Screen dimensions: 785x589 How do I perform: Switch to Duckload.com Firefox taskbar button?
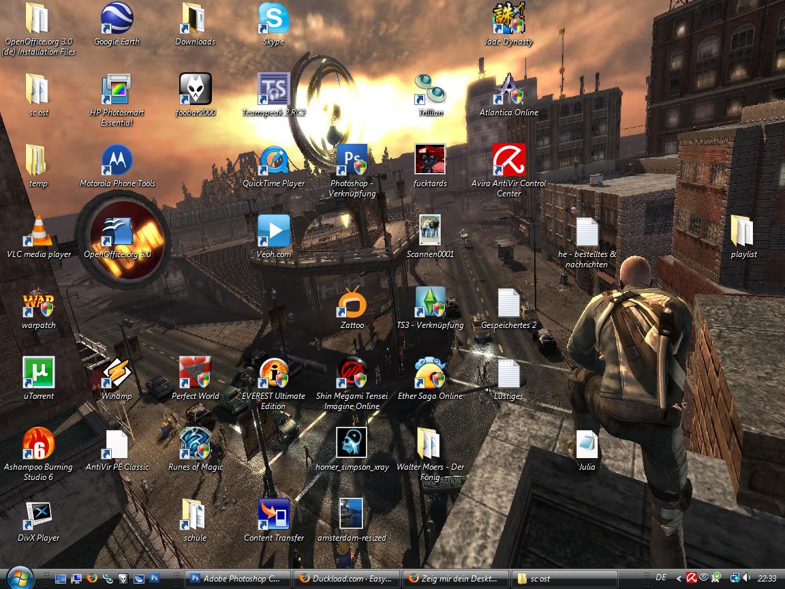(x=347, y=579)
